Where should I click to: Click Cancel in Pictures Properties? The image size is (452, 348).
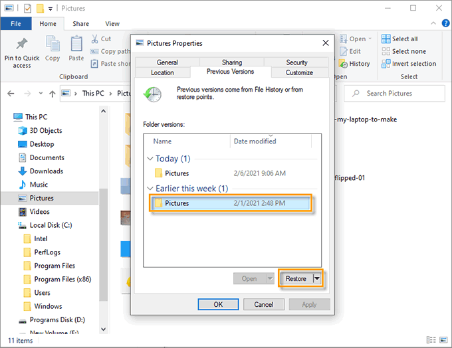coord(263,304)
